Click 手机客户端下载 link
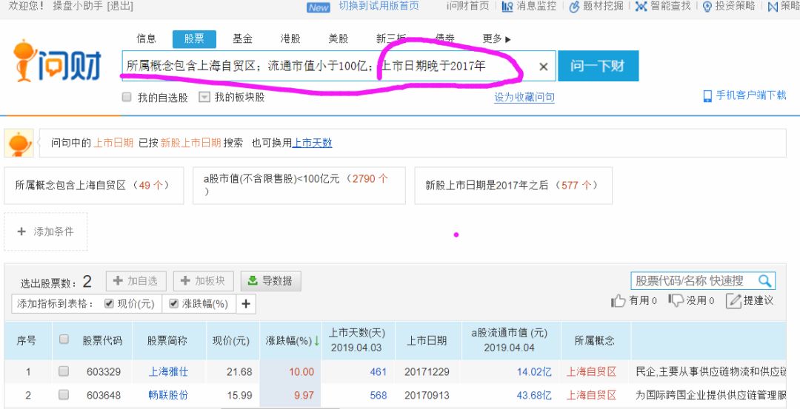Viewport: 800px width, 409px height. click(750, 95)
